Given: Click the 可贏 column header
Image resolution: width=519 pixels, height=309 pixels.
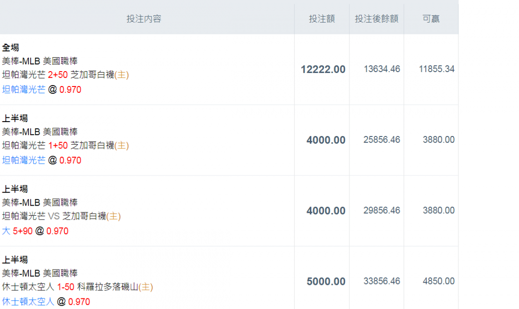Looking at the screenshot, I should pyautogui.click(x=431, y=19).
